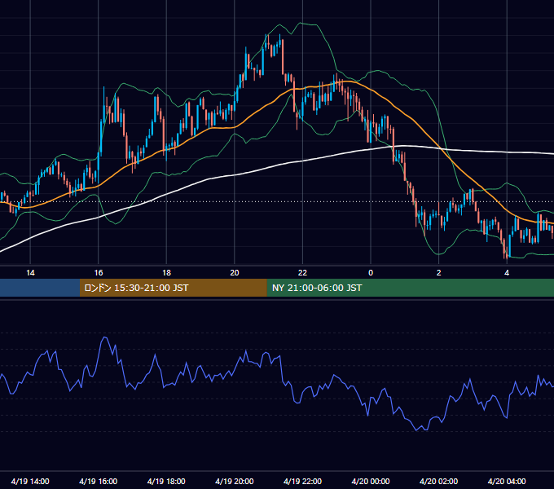Screen dimensions: 554x489
Task: Click the 0 hour axis label
Action: (371, 273)
